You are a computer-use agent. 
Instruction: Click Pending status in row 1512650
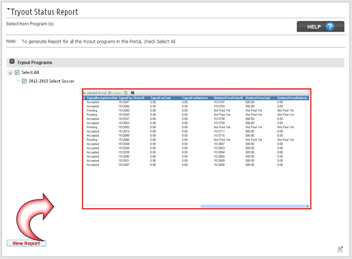(x=92, y=111)
